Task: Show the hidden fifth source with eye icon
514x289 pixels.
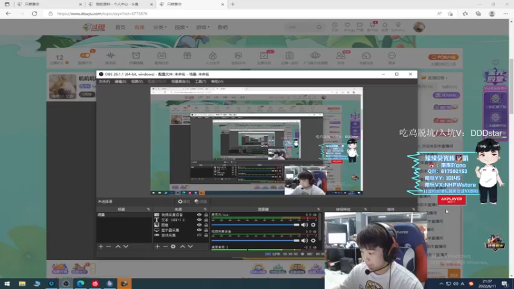Action: click(199, 235)
